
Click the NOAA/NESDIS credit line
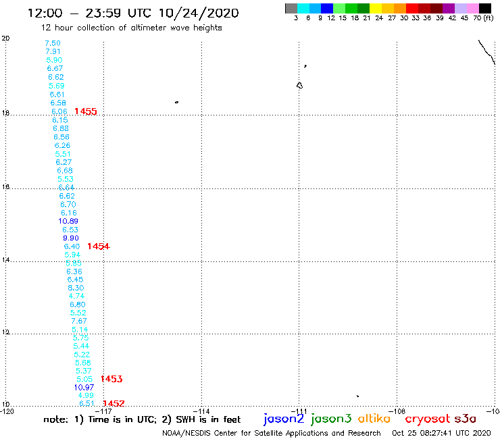coord(272,433)
